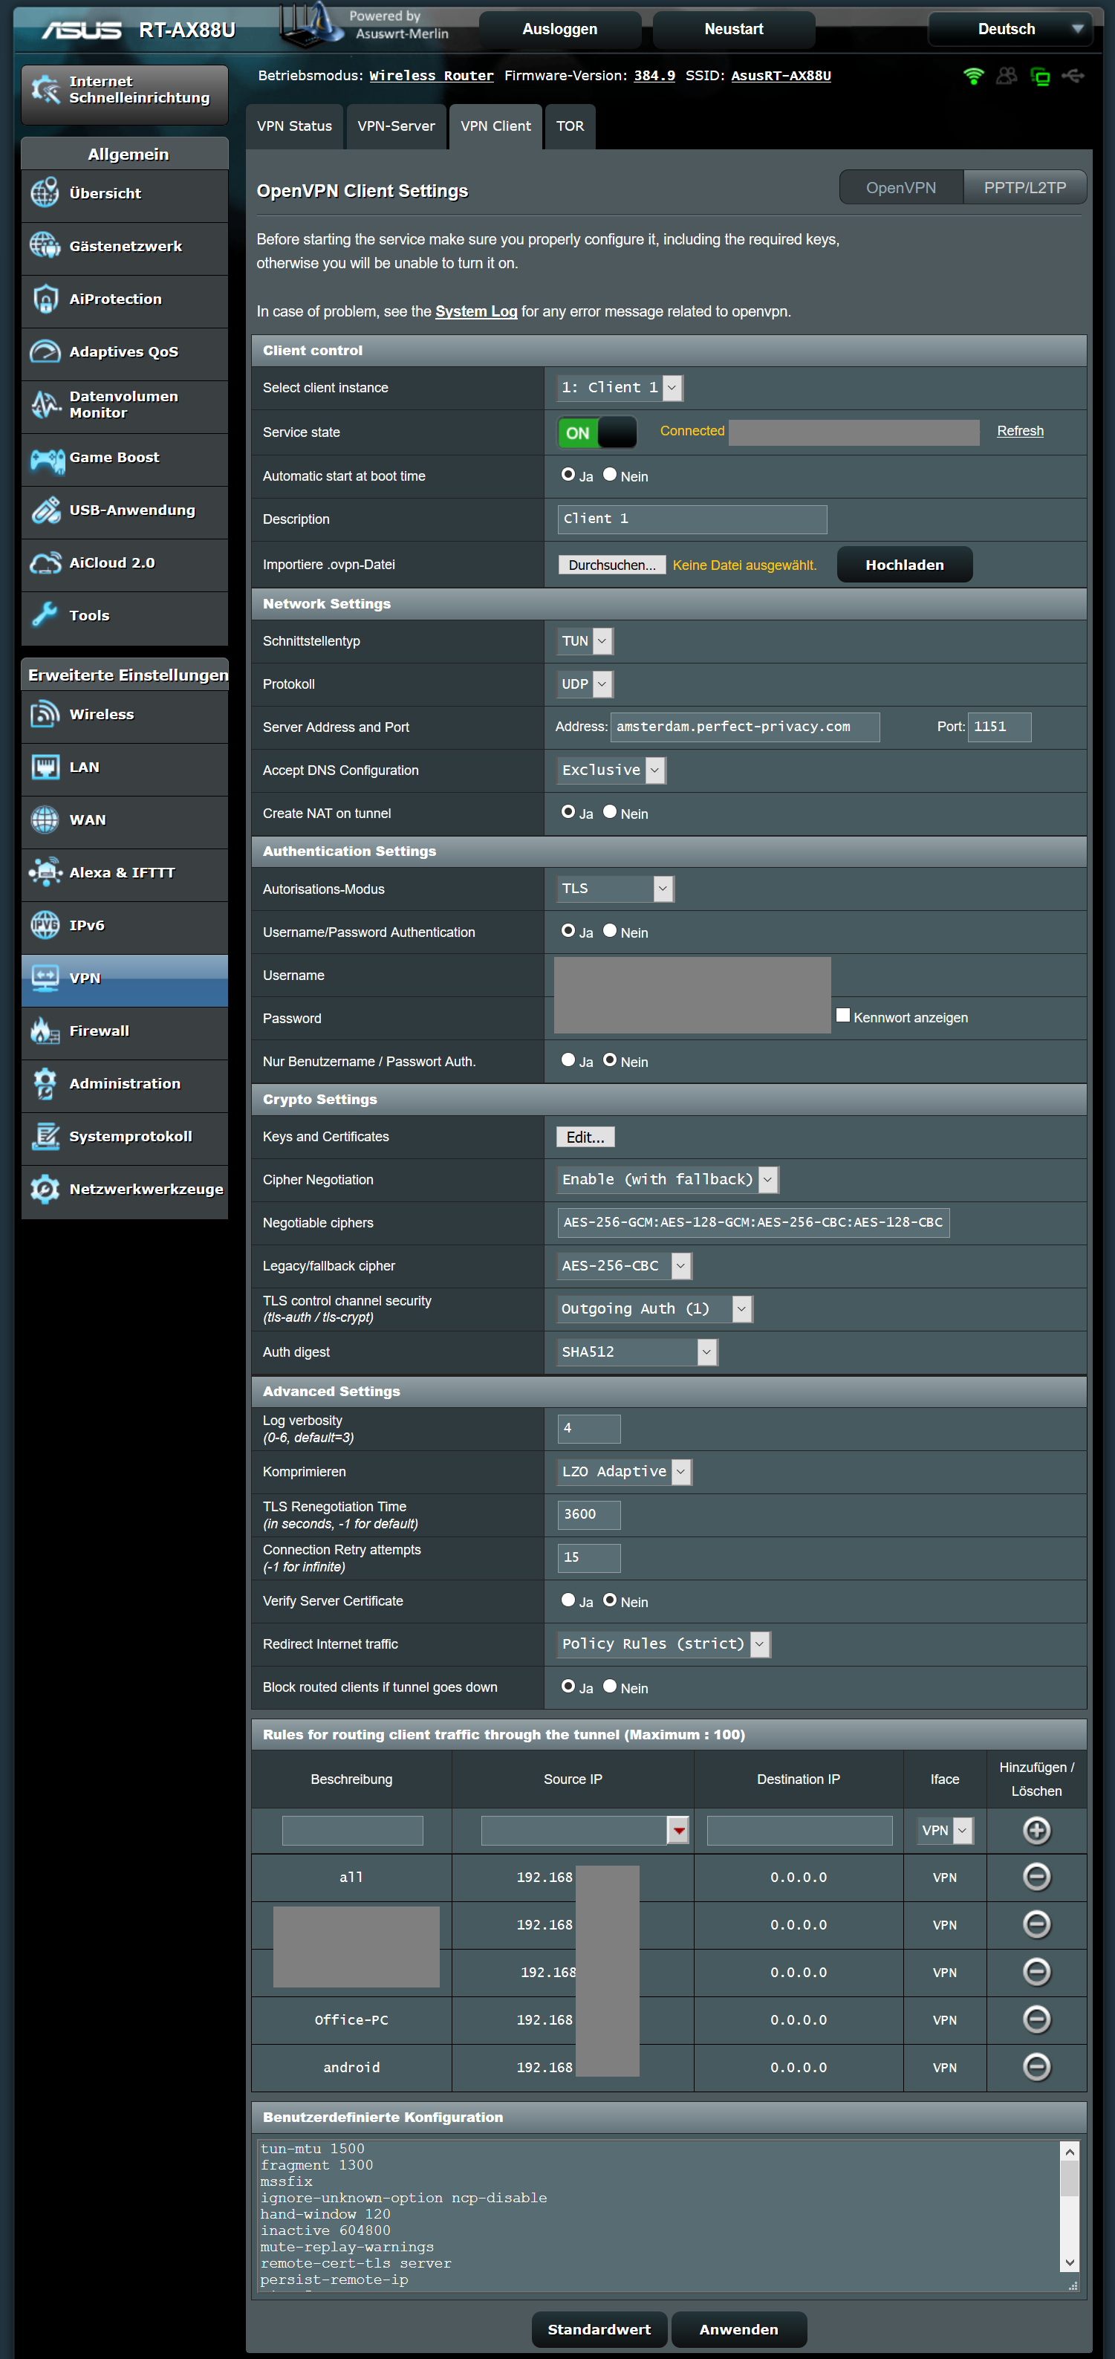Viewport: 1115px width, 2359px height.
Task: Open the System Log link
Action: coord(476,311)
